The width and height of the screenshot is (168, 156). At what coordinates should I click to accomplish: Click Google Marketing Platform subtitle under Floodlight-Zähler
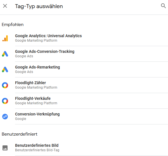tap(36, 88)
